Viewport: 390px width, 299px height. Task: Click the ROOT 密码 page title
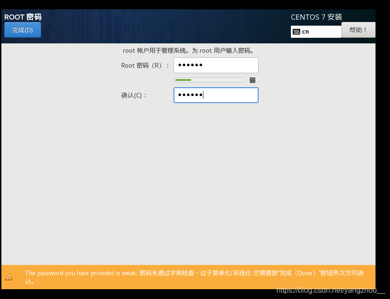(x=23, y=17)
